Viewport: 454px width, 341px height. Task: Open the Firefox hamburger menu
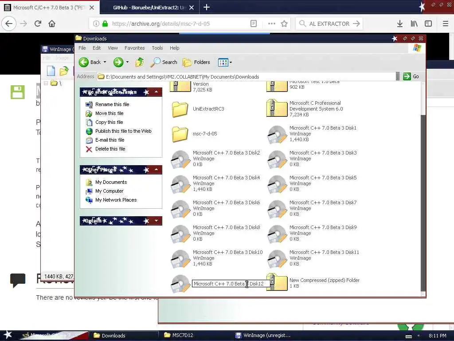(x=445, y=24)
